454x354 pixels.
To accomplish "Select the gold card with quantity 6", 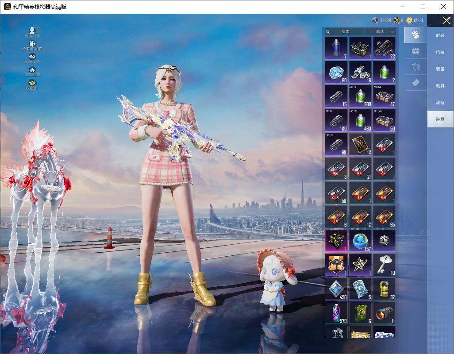I will tap(336, 217).
